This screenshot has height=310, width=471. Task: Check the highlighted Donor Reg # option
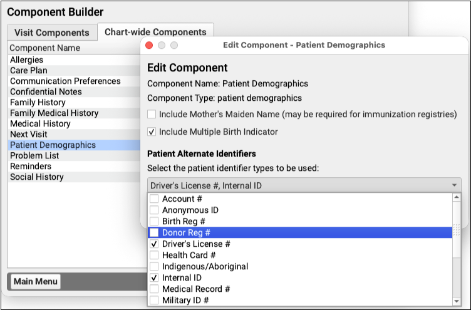(154, 233)
